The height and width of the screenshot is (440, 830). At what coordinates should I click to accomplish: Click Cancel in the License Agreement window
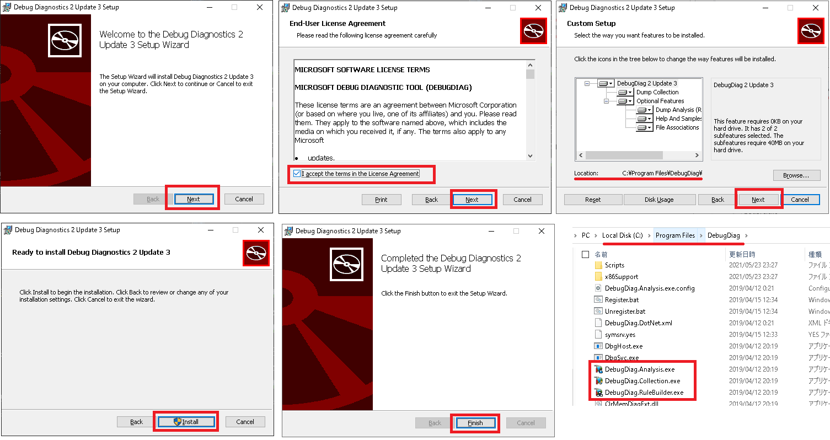522,200
